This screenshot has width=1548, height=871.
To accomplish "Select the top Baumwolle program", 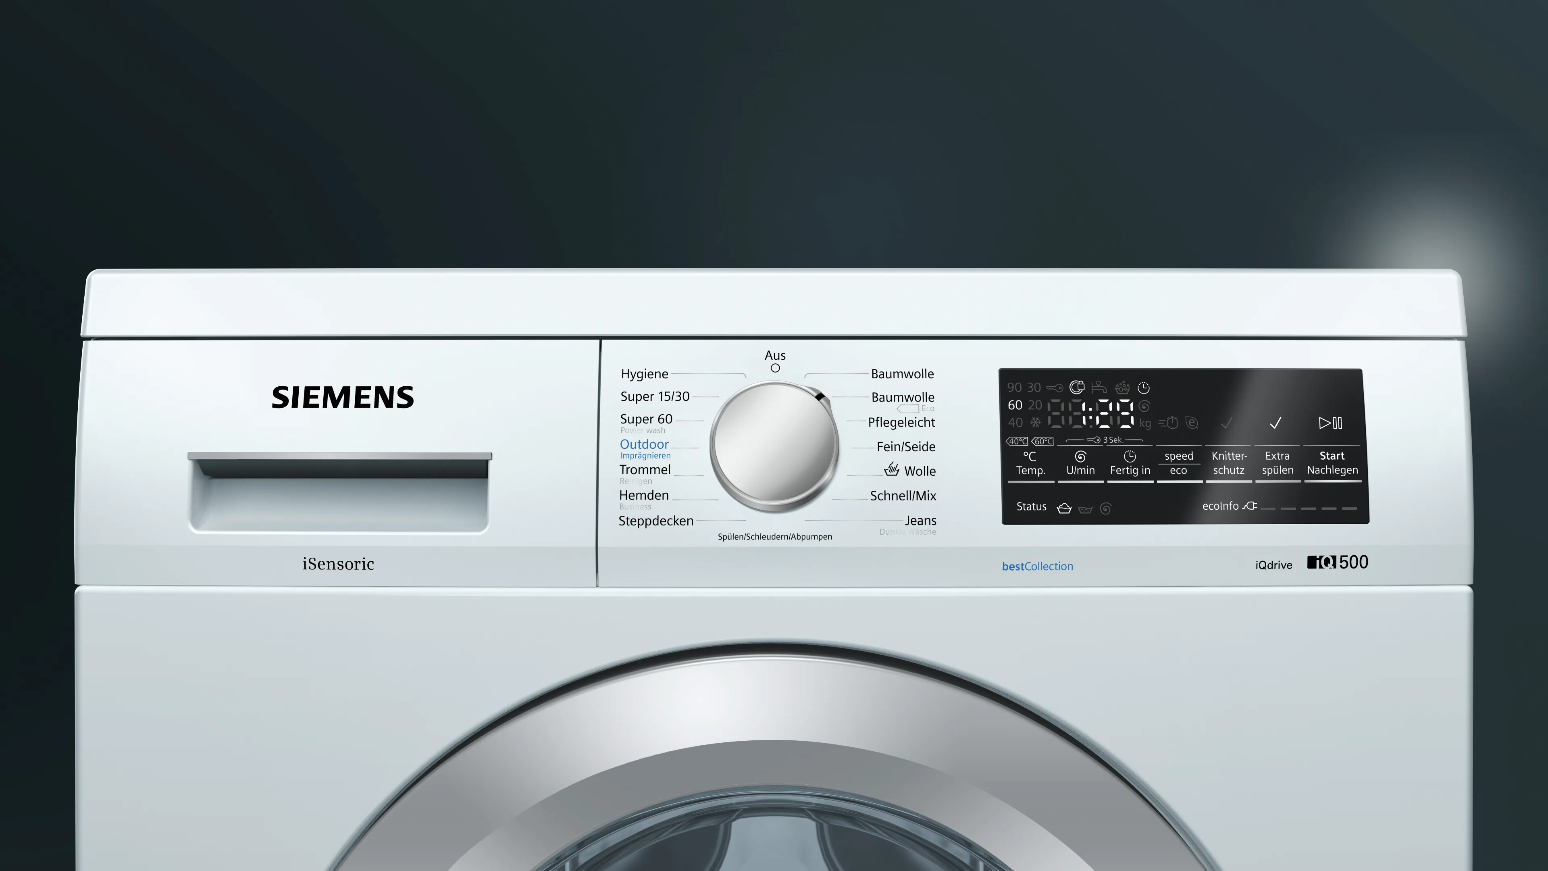I will click(903, 374).
